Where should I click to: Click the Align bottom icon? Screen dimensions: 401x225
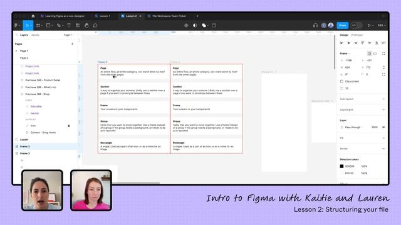click(377, 43)
